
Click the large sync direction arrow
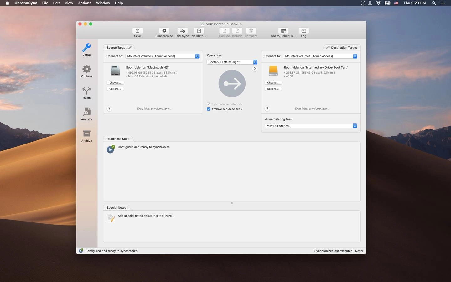[x=232, y=83]
